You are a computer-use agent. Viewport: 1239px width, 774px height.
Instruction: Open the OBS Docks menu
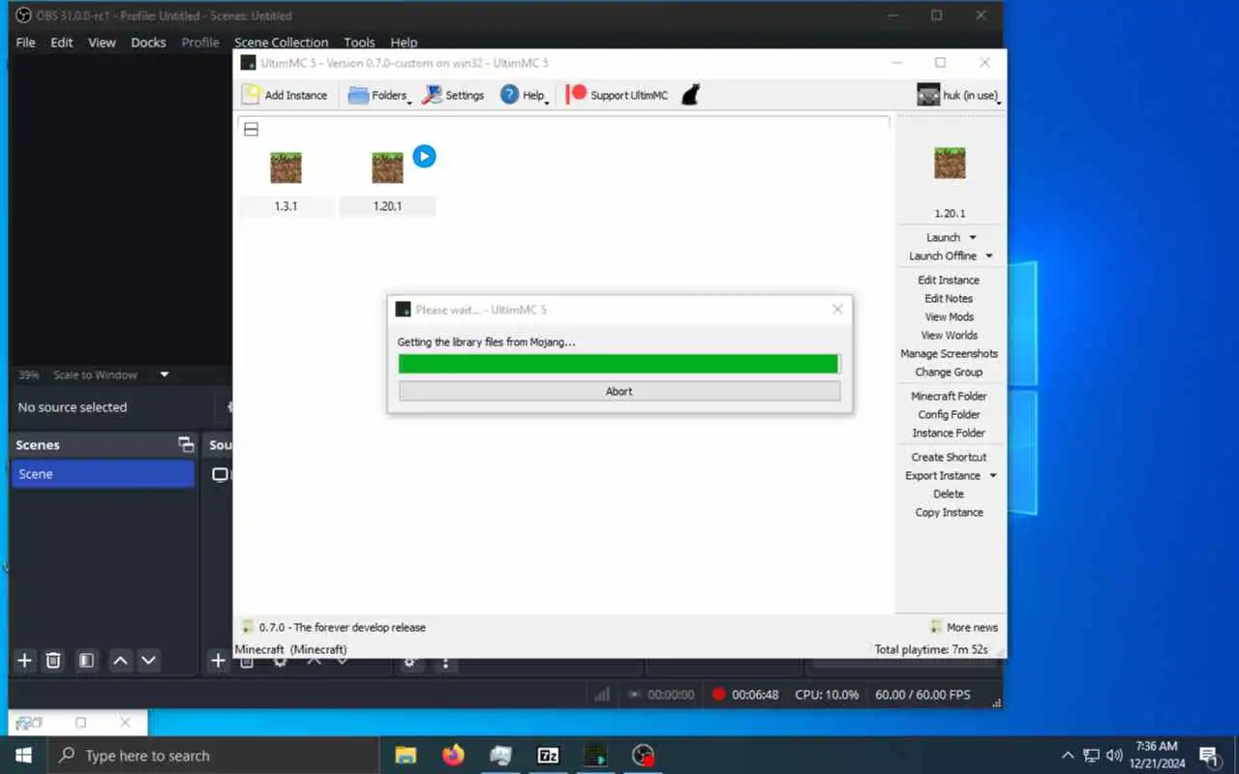tap(148, 43)
